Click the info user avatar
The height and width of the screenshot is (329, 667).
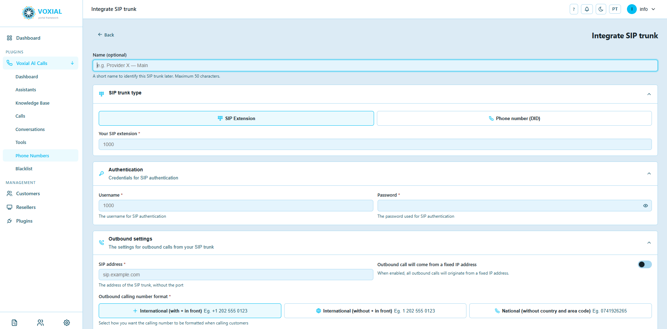coord(632,9)
